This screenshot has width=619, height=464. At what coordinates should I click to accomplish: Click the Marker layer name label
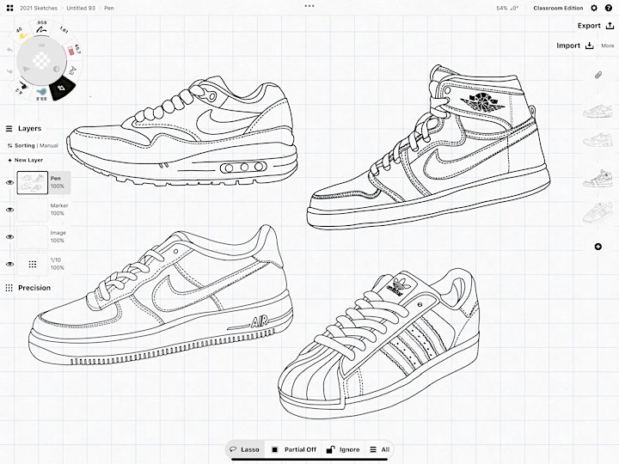[x=59, y=205]
